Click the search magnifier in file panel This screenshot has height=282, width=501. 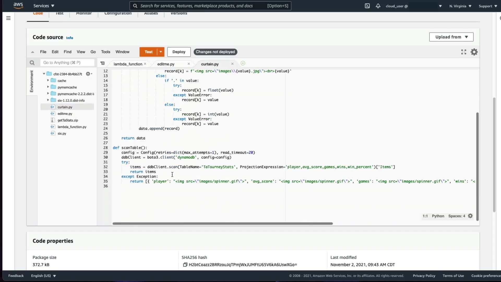point(32,63)
